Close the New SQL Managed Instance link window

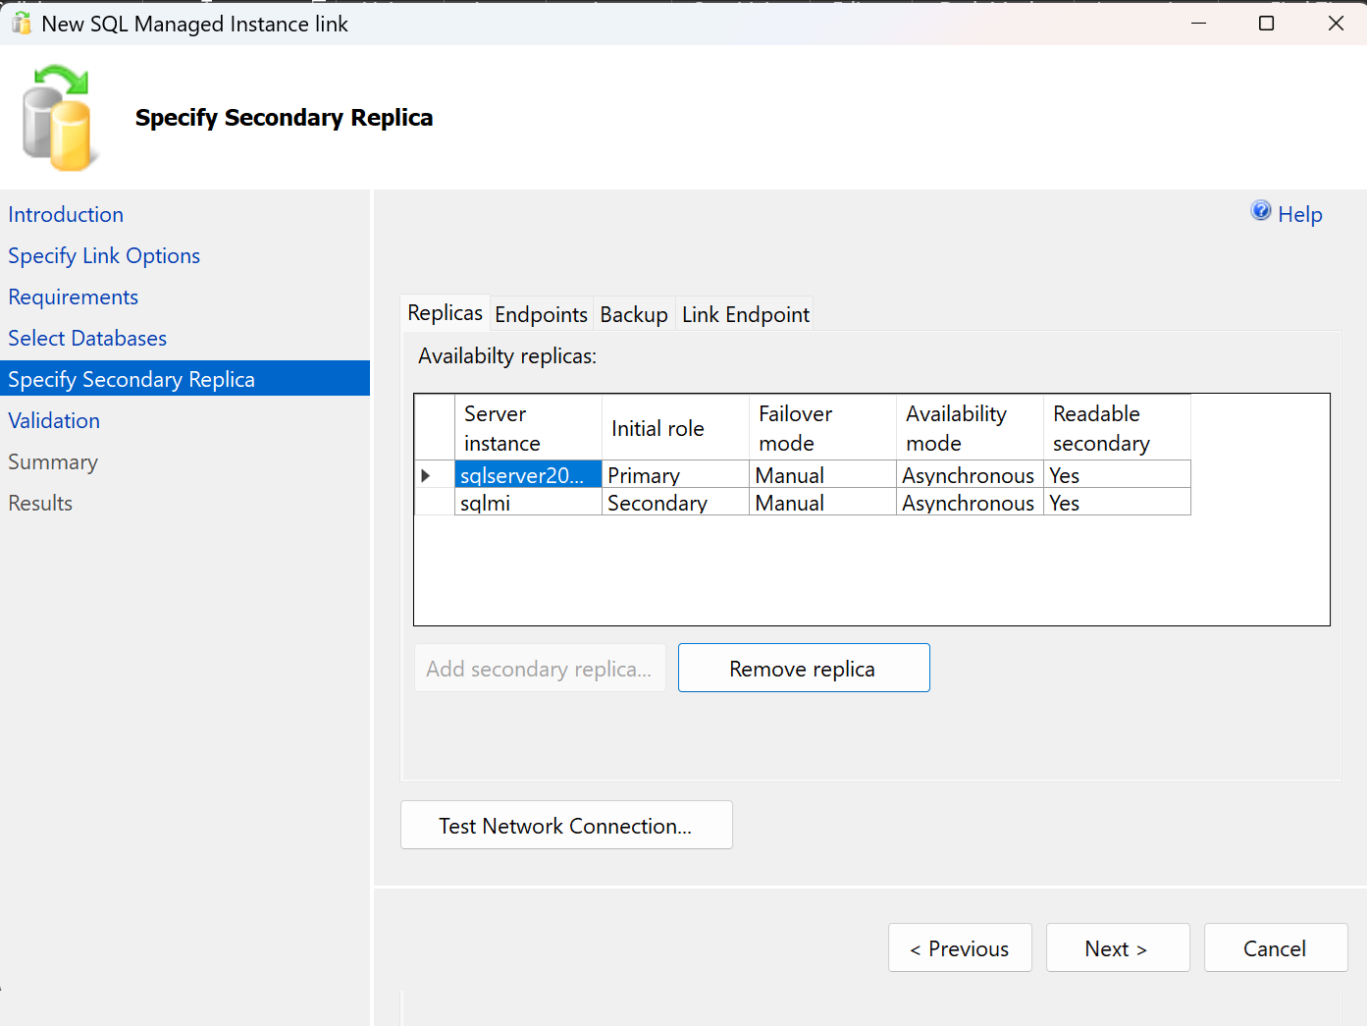(x=1336, y=24)
